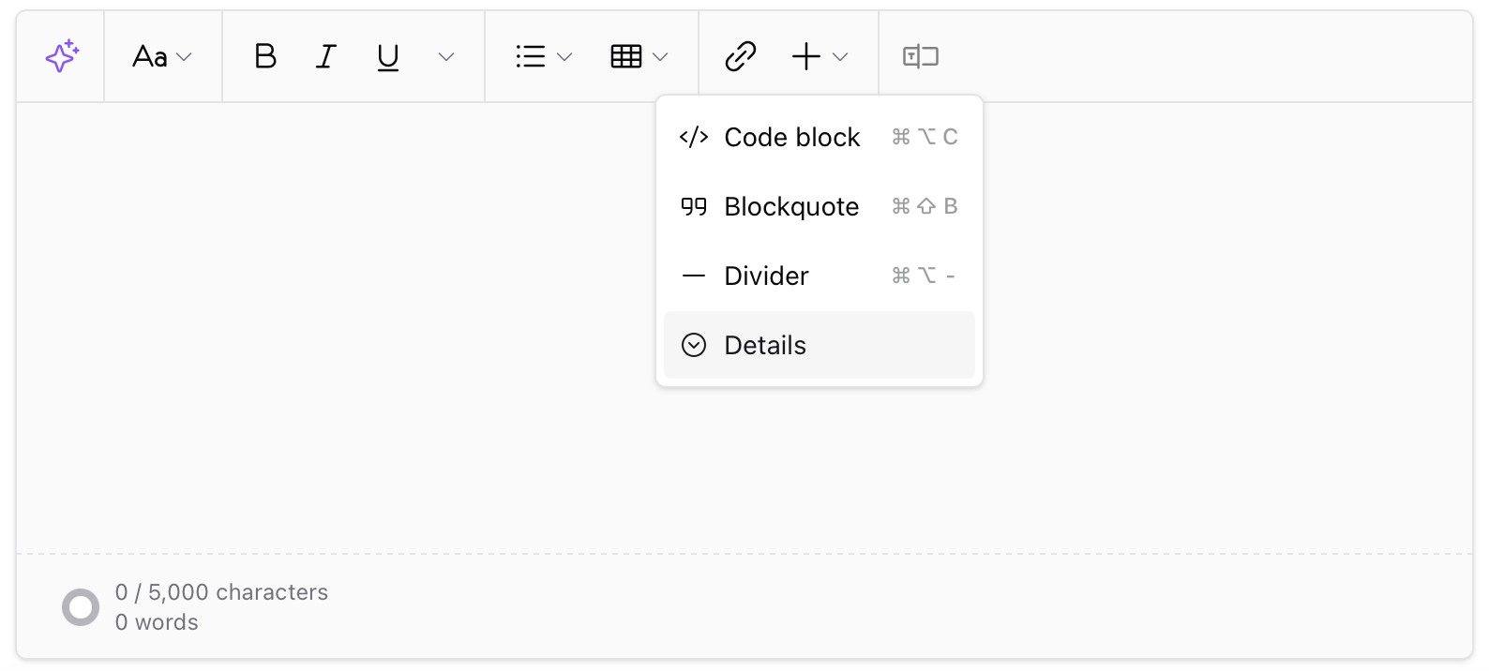Click the character count progress circle
This screenshot has height=671, width=1489.
pyautogui.click(x=81, y=606)
